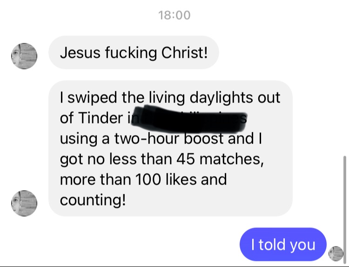Click the 18:00 timestamp label
Image resolution: width=349 pixels, height=267 pixels.
[174, 15]
